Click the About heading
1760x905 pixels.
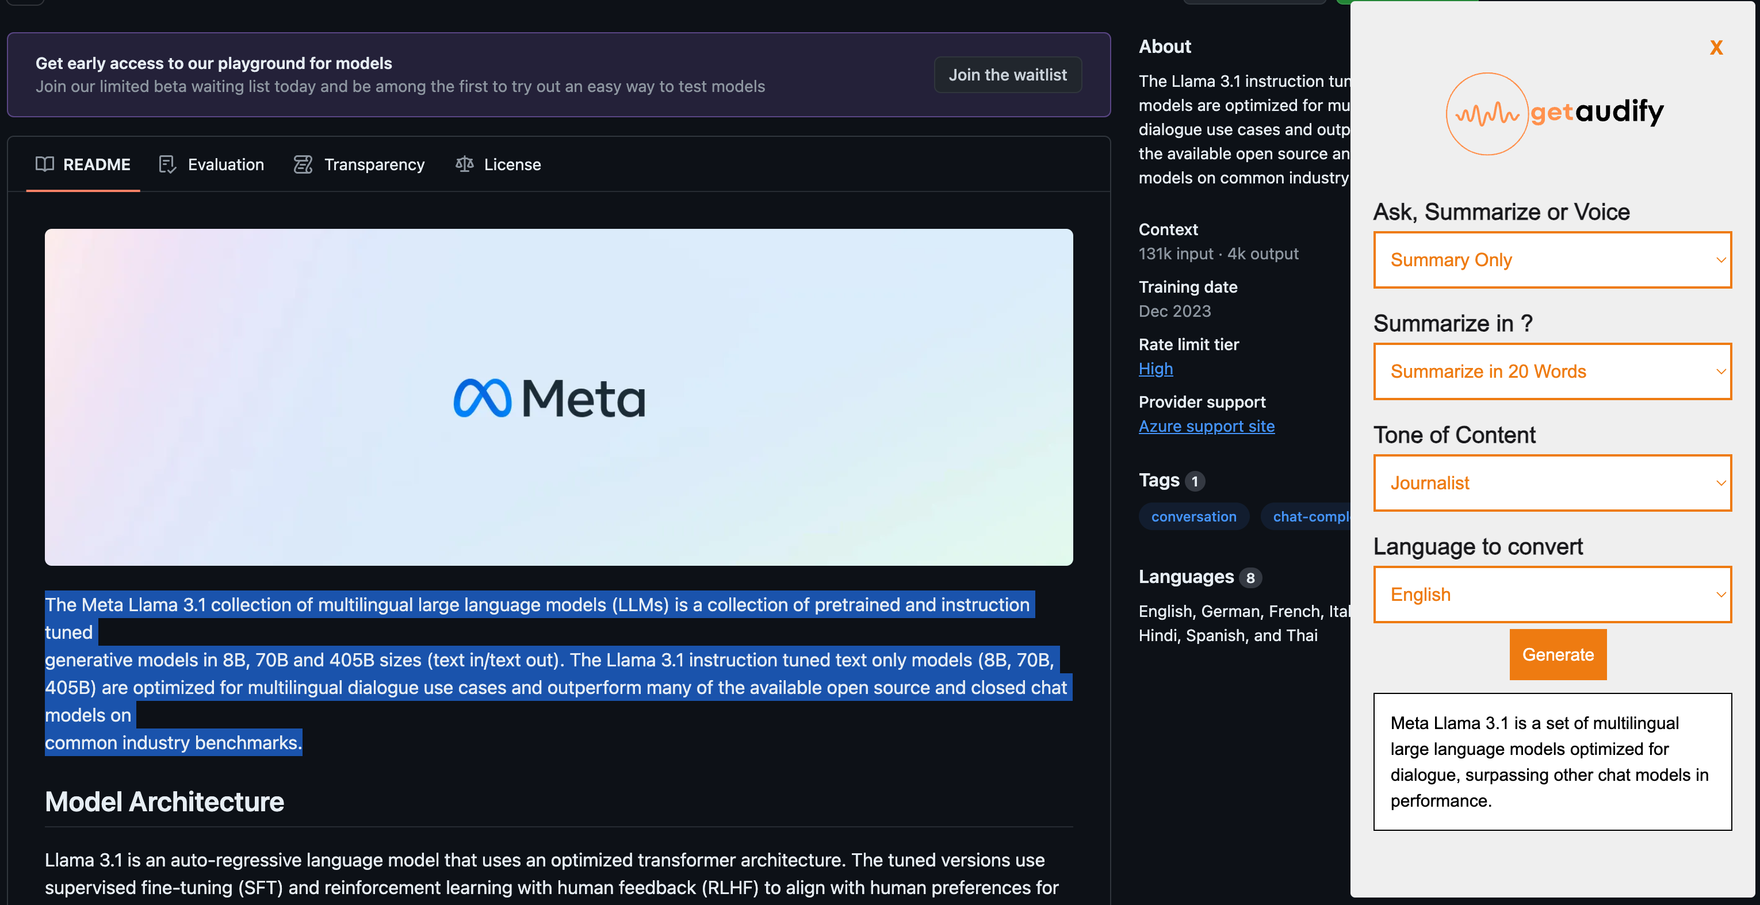click(1164, 47)
